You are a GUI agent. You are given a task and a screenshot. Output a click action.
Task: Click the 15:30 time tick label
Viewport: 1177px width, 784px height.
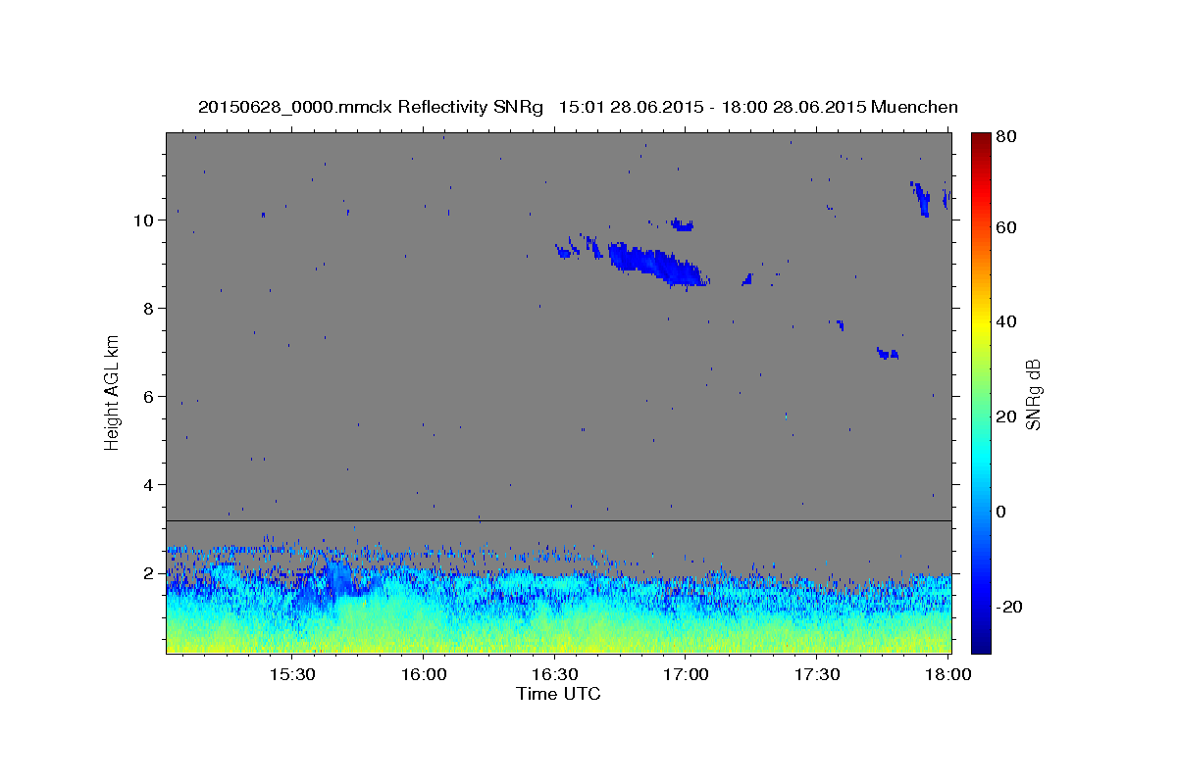[292, 675]
